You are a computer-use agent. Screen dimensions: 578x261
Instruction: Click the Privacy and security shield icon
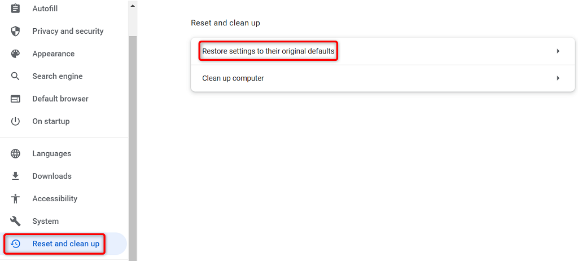pos(15,31)
